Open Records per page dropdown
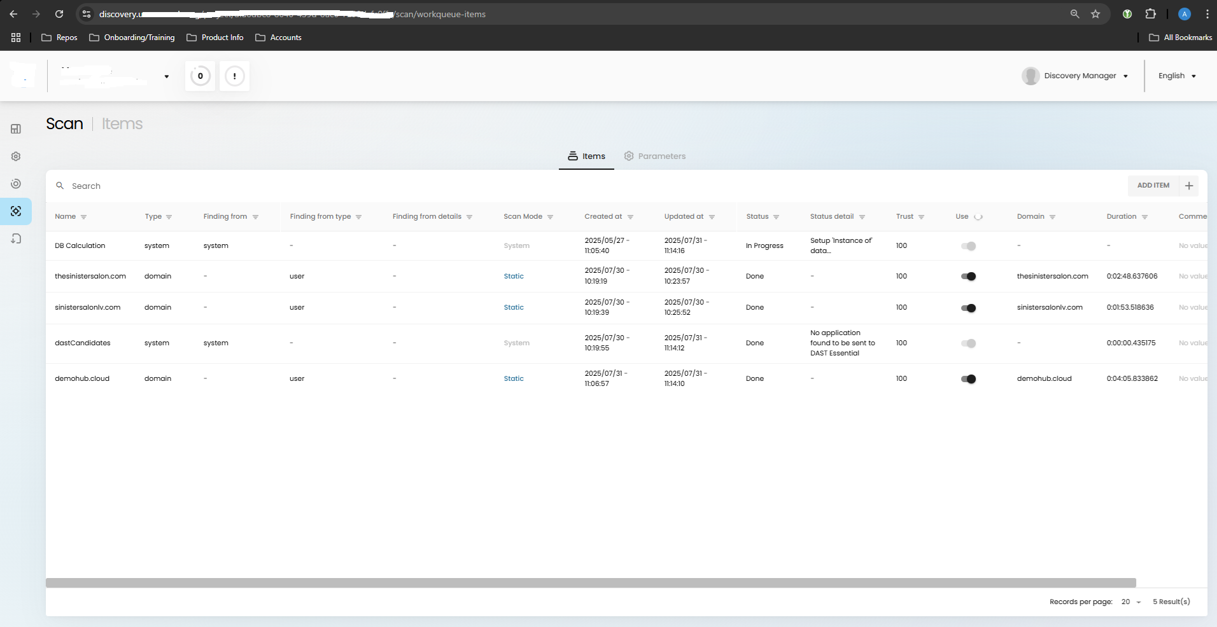The image size is (1217, 627). click(1131, 602)
